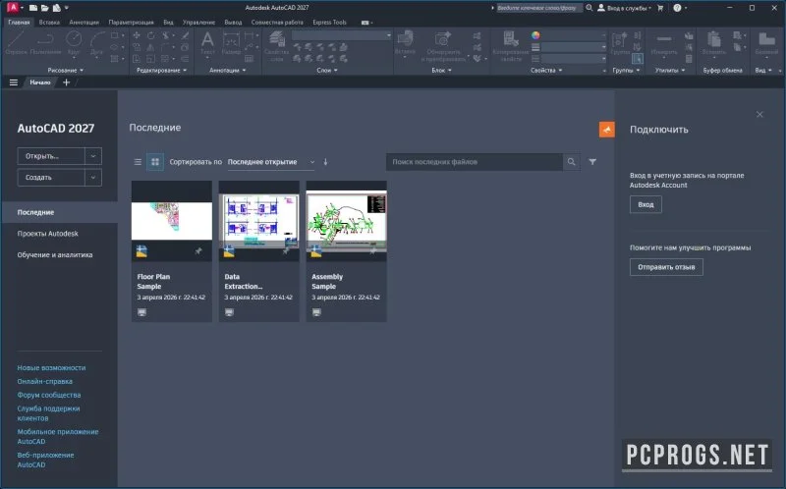Click the Вход sign-in button
The height and width of the screenshot is (489, 786).
tap(646, 204)
